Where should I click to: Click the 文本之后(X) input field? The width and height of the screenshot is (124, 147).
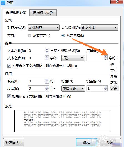pyautogui.click(x=36, y=58)
